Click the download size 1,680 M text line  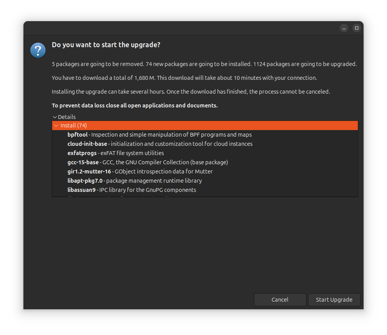[184, 78]
